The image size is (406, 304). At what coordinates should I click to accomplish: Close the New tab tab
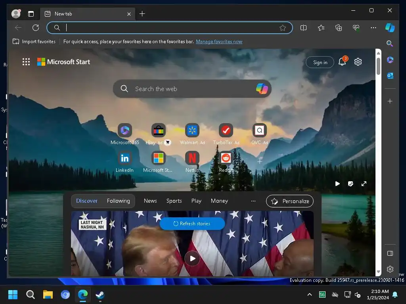click(129, 14)
